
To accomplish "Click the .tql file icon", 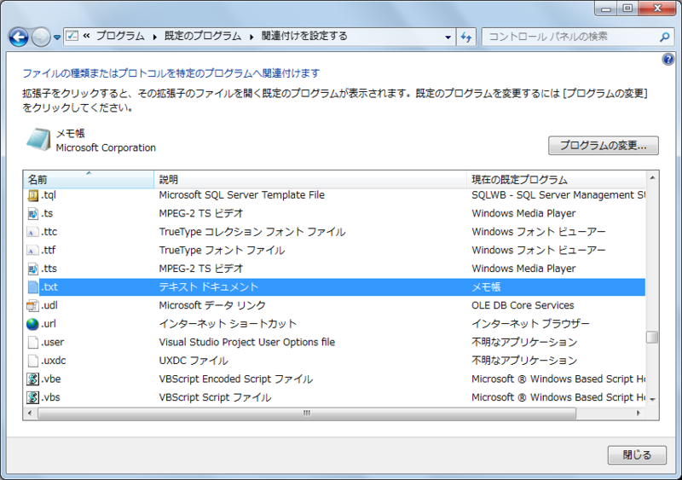I will click(x=32, y=195).
